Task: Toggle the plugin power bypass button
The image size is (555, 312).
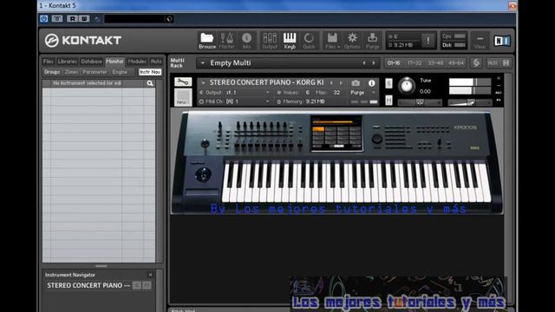Action: (44, 19)
